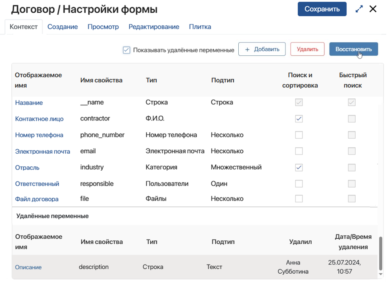
Task: Enable quick search for Электронная почта
Action: [x=352, y=151]
